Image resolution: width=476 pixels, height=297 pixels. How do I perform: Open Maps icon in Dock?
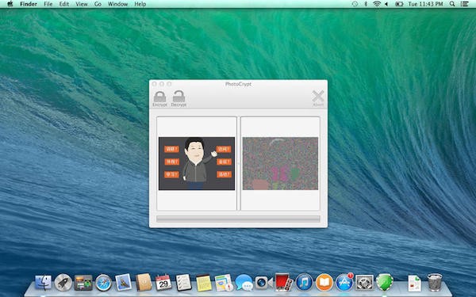[x=224, y=283]
